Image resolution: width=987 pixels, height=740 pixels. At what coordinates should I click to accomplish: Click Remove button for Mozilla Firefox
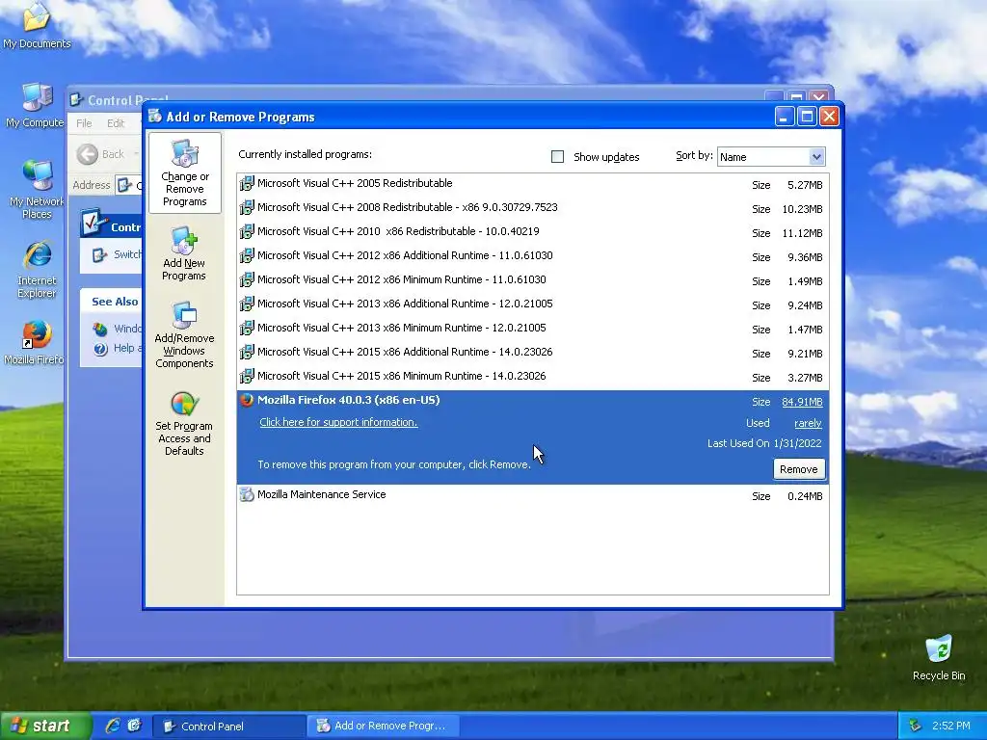[x=799, y=469]
